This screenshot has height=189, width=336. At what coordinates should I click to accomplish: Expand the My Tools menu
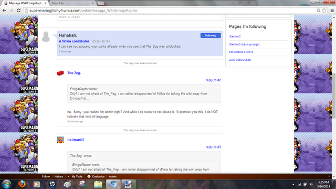click(x=77, y=176)
